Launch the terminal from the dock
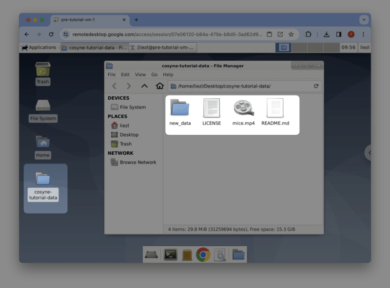Screen dimensions: 390x288 point(170,254)
